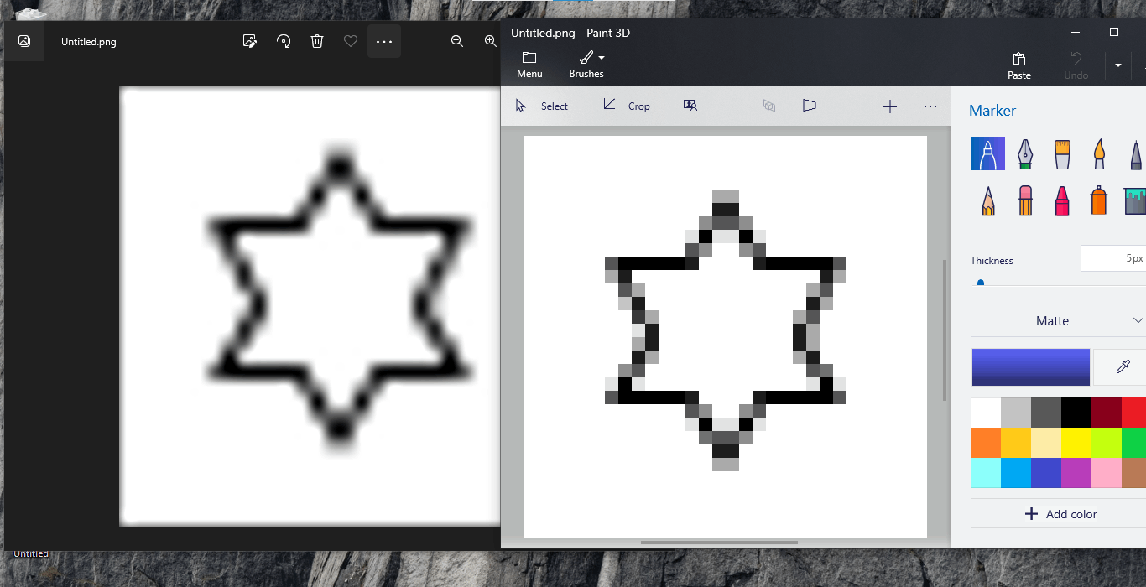Select the sky blue color swatch
This screenshot has width=1146, height=587.
(1016, 473)
